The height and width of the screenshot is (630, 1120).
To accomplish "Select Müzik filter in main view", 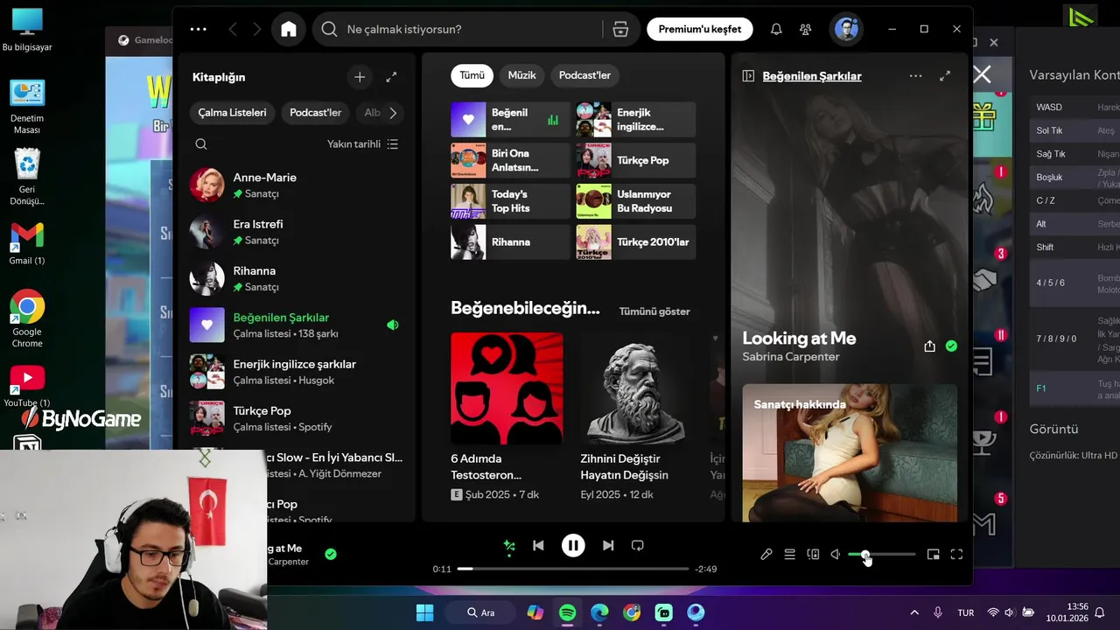I will (521, 75).
